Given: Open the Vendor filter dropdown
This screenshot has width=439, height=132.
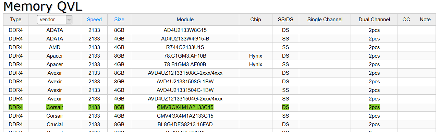Looking at the screenshot, I should pyautogui.click(x=54, y=20).
